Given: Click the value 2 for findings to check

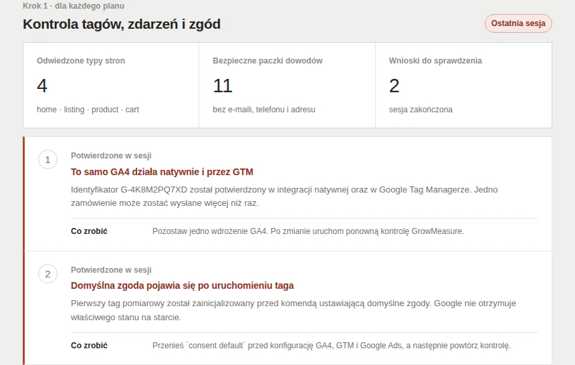Looking at the screenshot, I should coord(394,86).
